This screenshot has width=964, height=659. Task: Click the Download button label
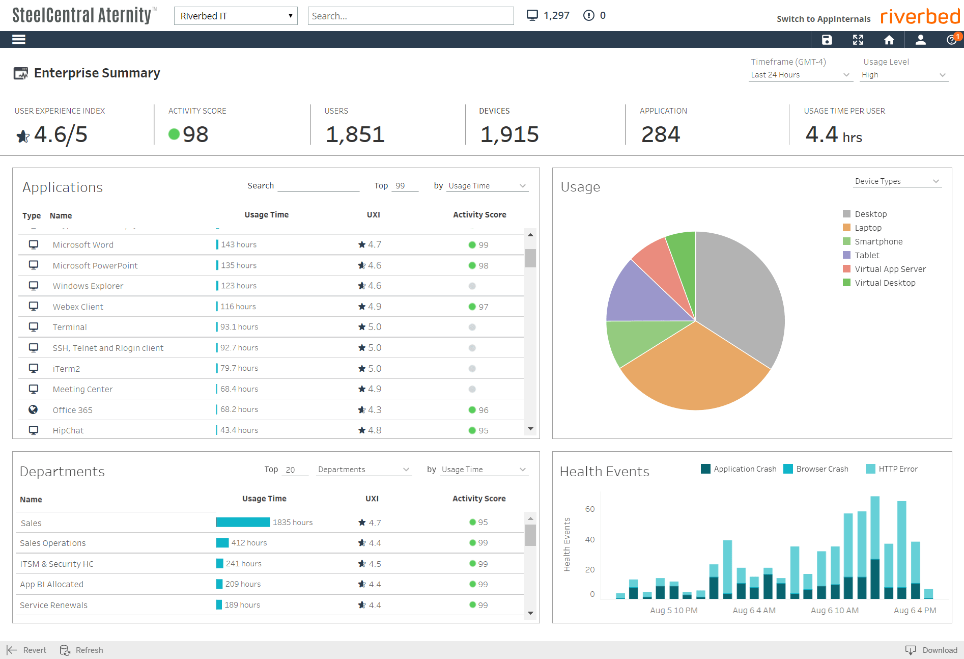click(940, 650)
